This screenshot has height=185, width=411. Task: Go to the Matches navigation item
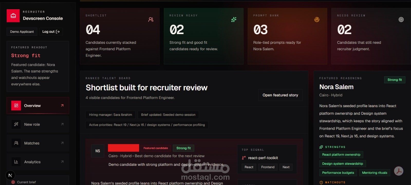click(x=38, y=143)
